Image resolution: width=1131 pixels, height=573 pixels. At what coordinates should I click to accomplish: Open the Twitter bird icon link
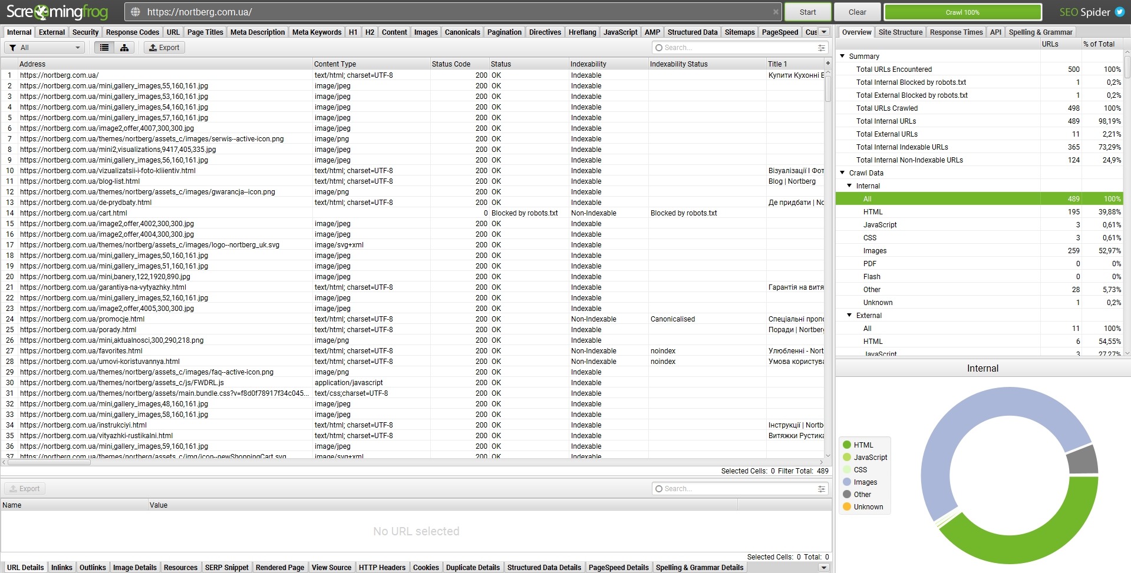click(1119, 12)
